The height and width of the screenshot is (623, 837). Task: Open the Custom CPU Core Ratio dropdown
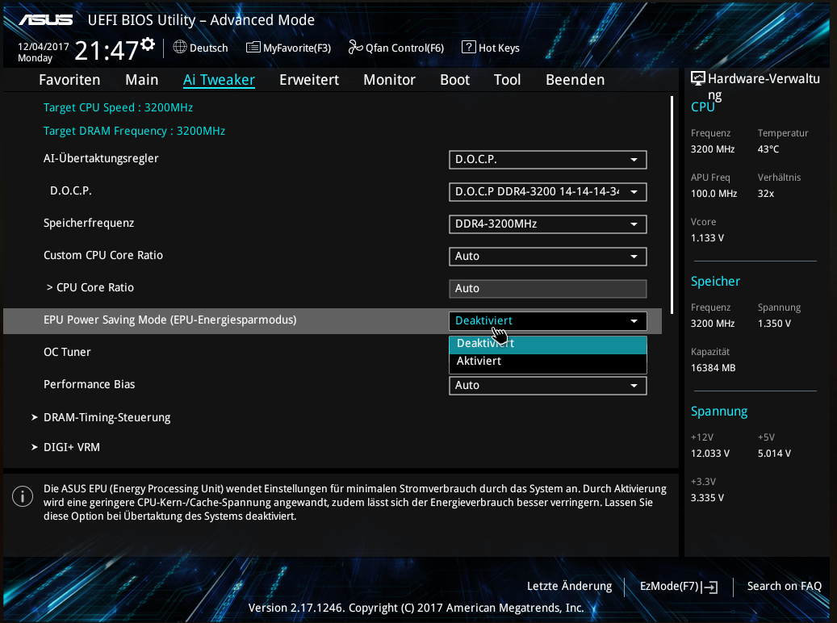tap(548, 257)
